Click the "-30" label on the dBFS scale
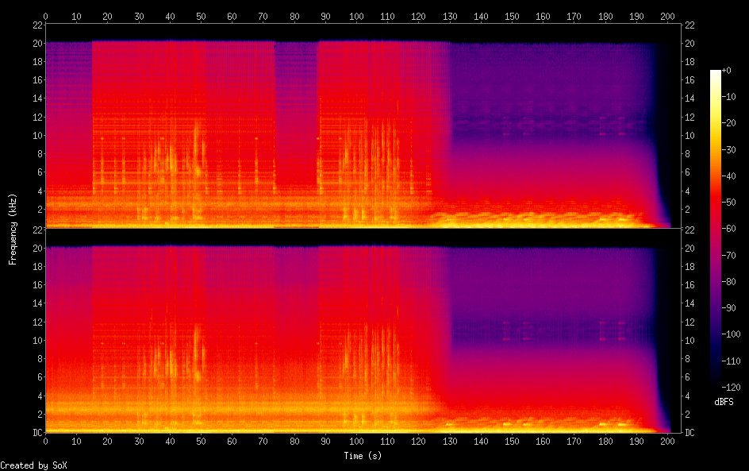The width and height of the screenshot is (749, 471). pos(729,149)
